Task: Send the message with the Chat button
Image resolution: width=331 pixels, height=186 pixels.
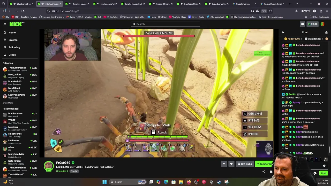Action: pyautogui.click(x=324, y=173)
